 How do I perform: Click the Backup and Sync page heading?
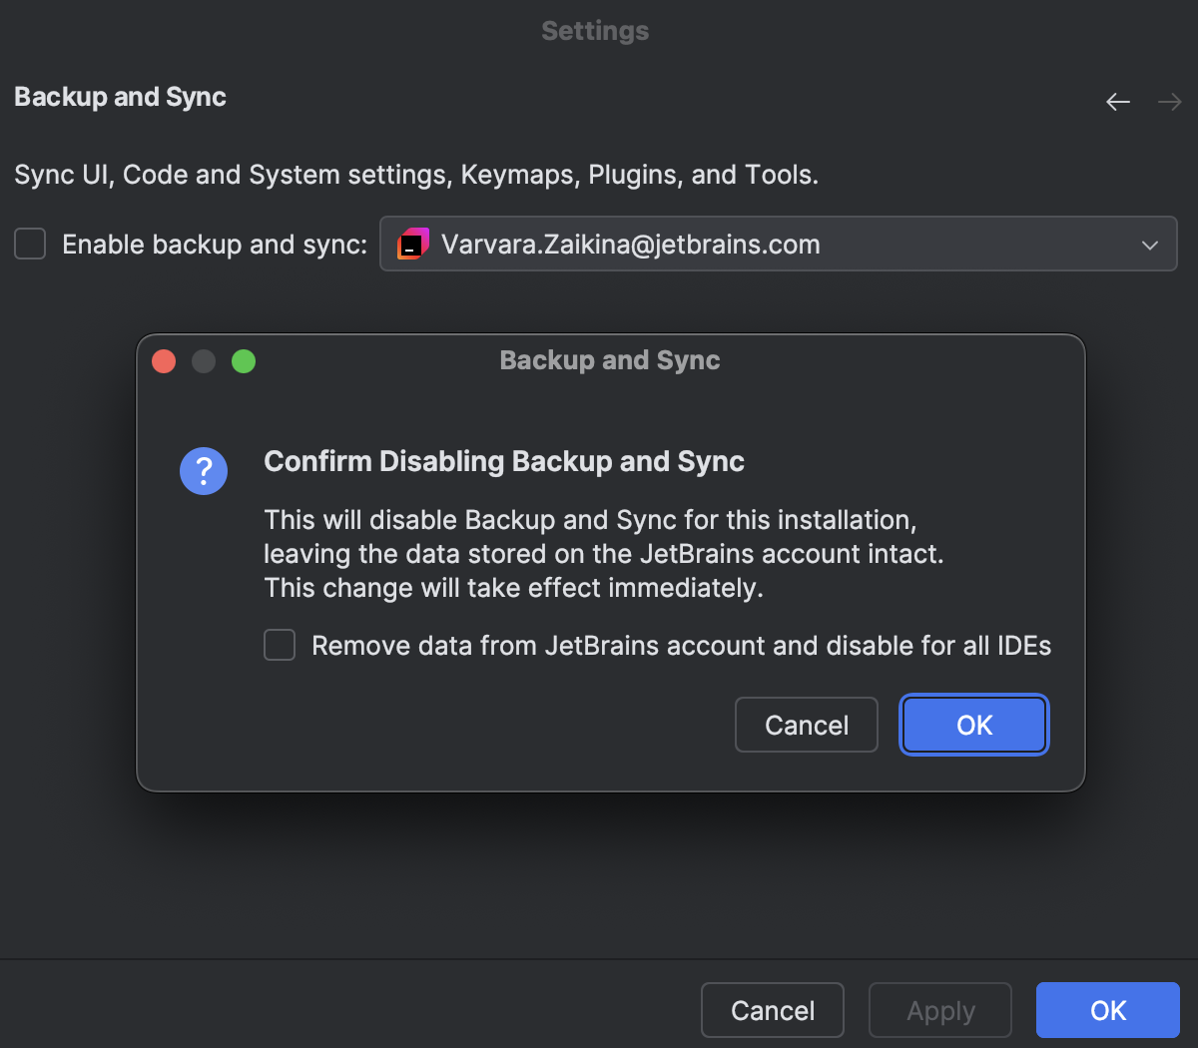pos(120,97)
